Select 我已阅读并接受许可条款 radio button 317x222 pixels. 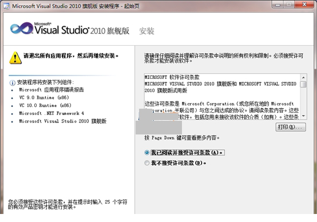(147, 153)
